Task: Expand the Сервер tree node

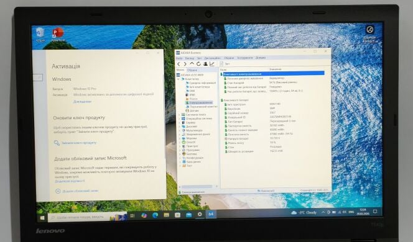Action: 180,122
